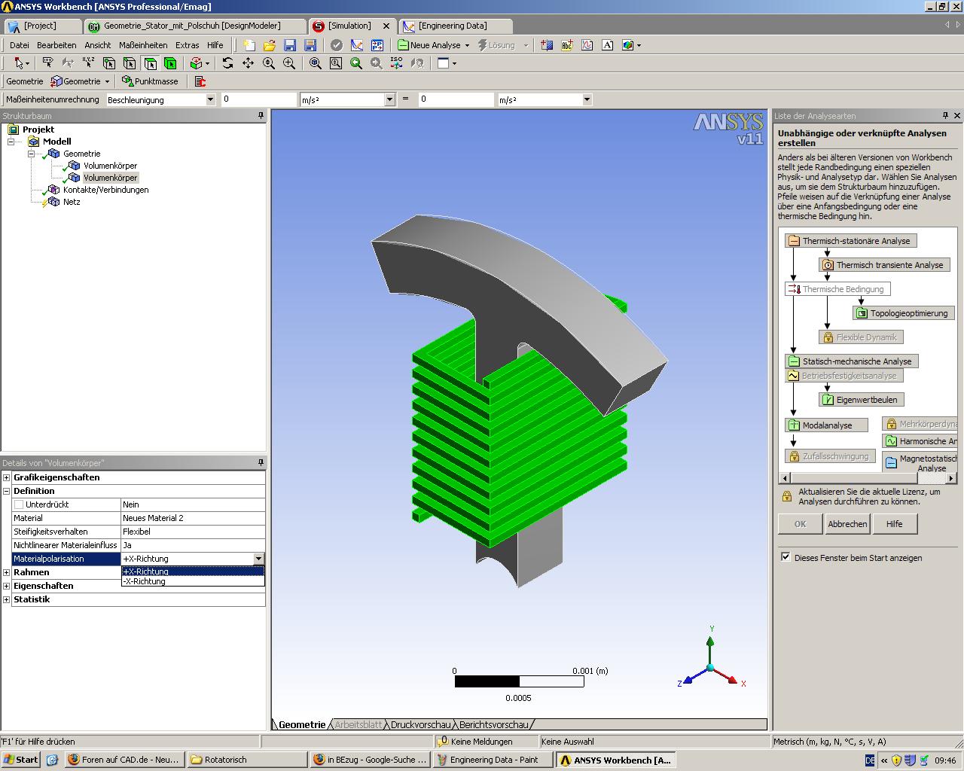The image size is (964, 771).
Task: Open the first m/s² unit dropdown
Action: coord(389,99)
